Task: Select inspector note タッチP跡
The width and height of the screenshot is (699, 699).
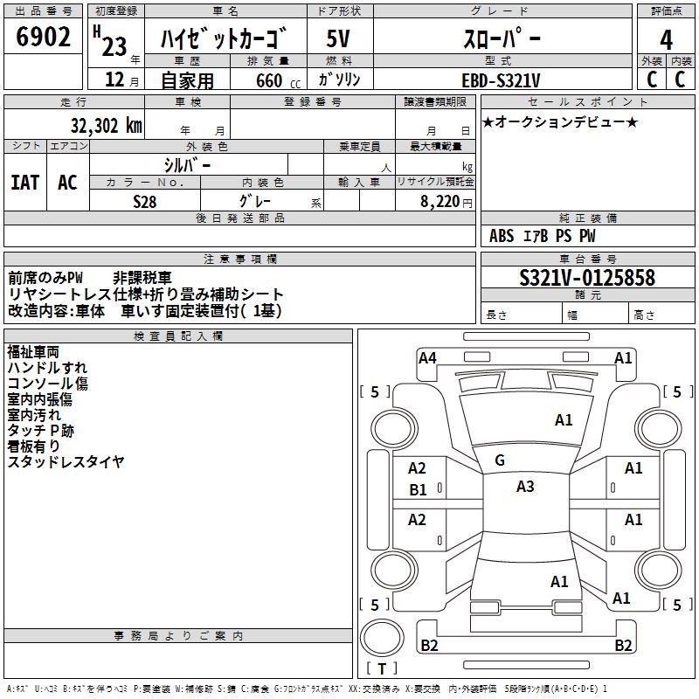Action: tap(40, 430)
